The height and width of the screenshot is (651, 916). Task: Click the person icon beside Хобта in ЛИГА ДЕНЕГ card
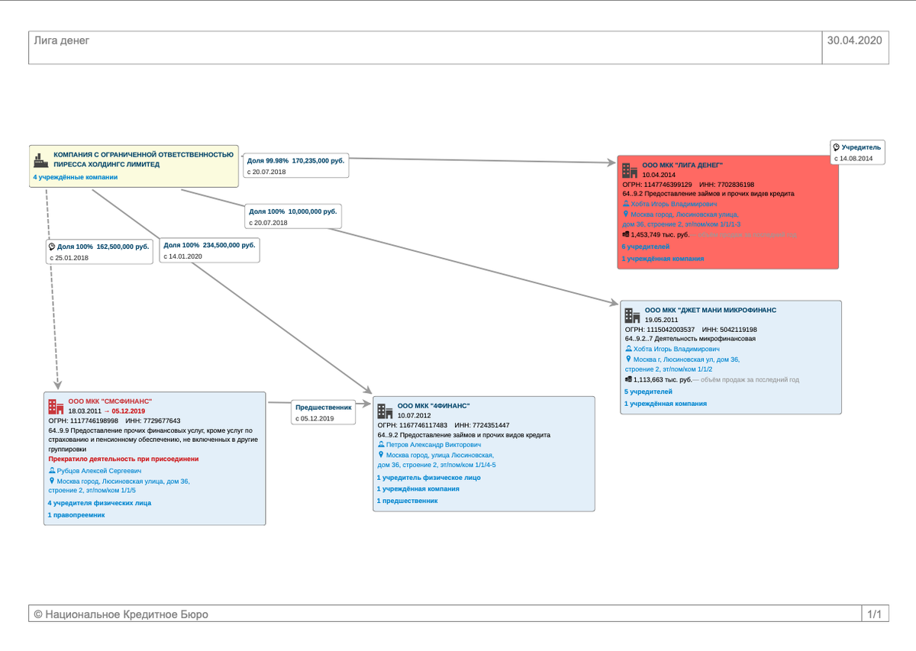tap(626, 205)
